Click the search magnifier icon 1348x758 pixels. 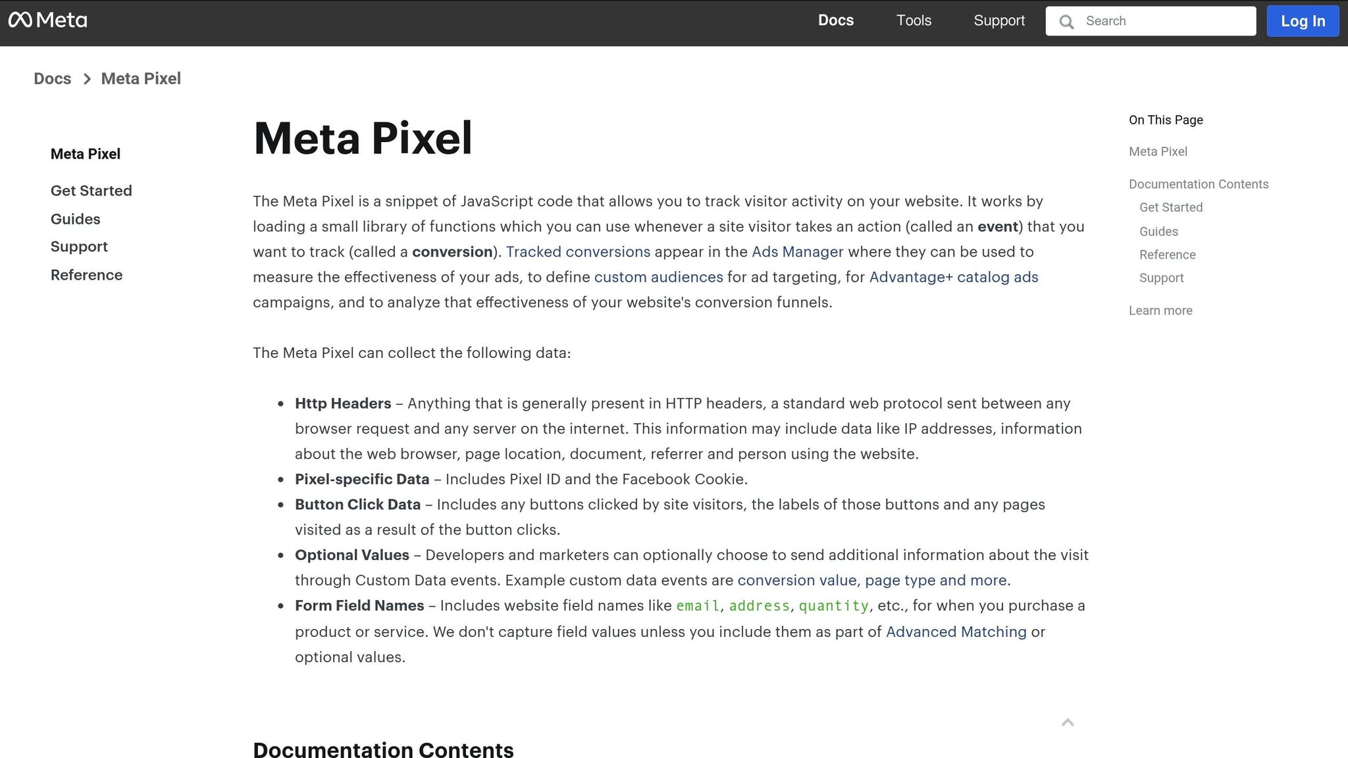tap(1066, 21)
